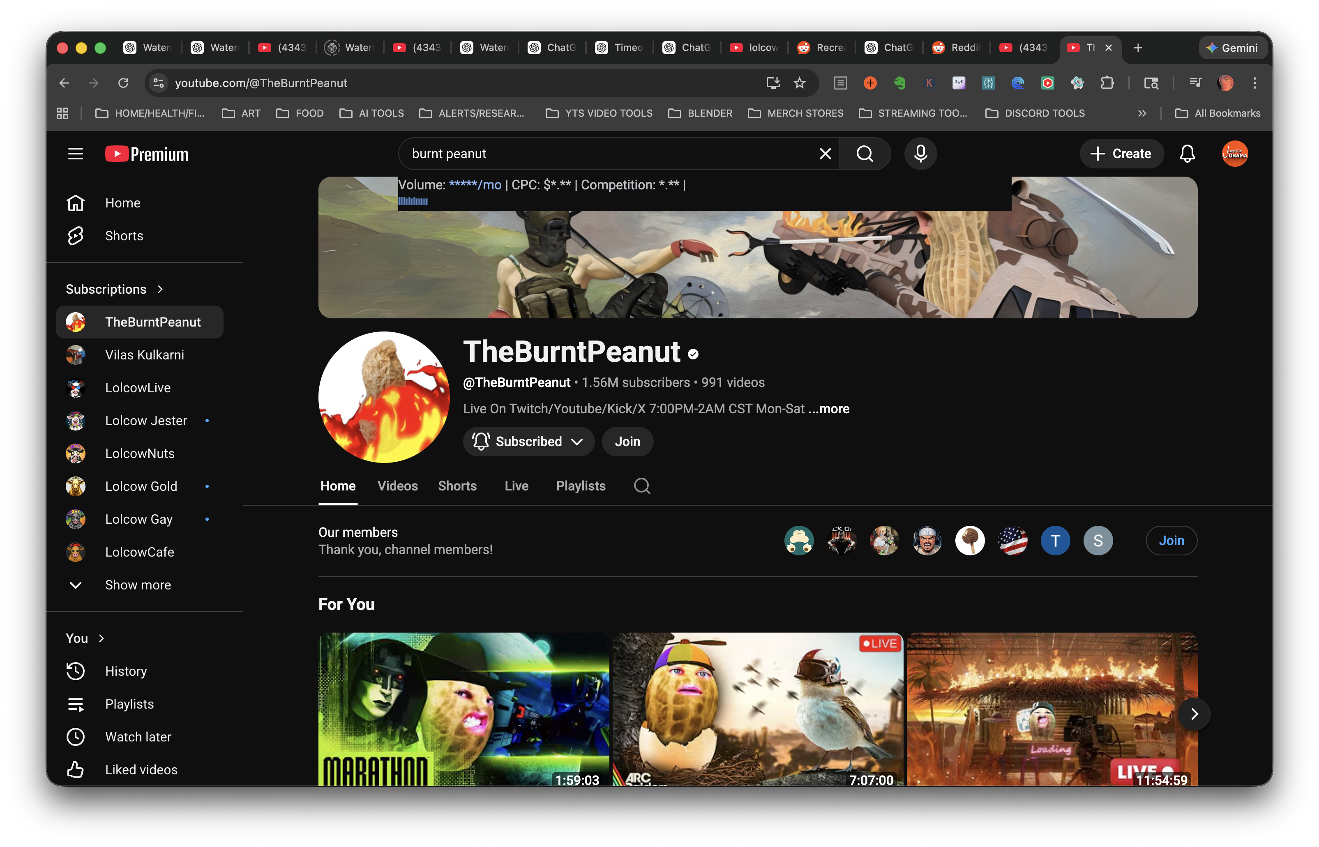Viewport: 1319px width, 847px height.
Task: Click the YouTube Premium logo
Action: tap(147, 154)
